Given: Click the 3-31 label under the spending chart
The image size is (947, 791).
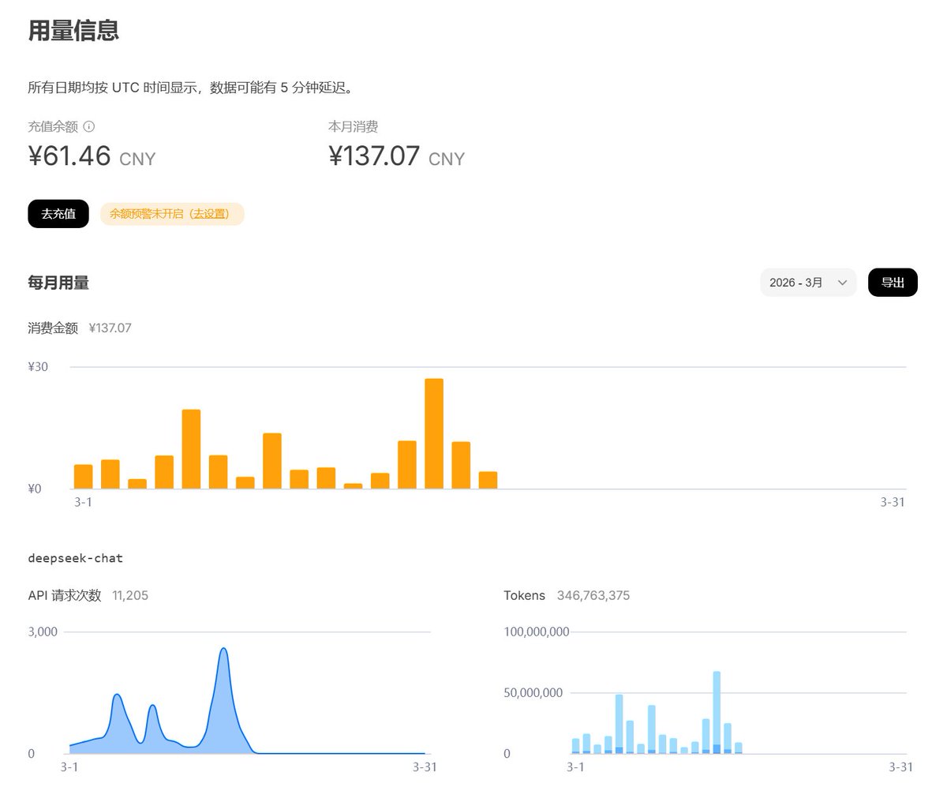Looking at the screenshot, I should coord(893,502).
